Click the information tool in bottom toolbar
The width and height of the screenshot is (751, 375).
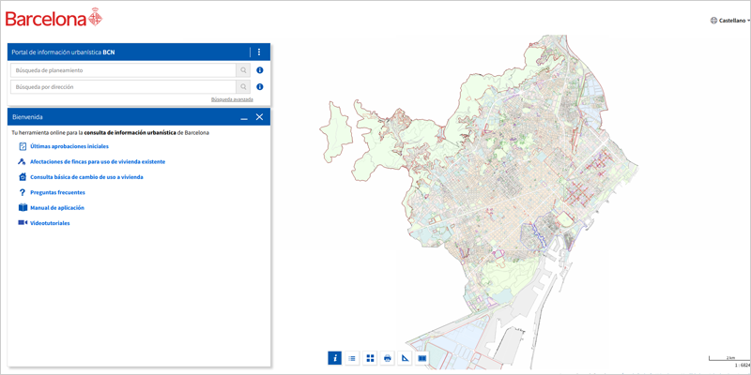point(335,358)
